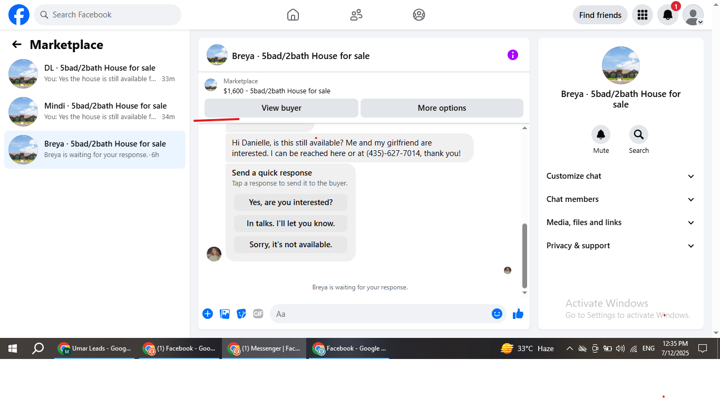The width and height of the screenshot is (720, 398).
Task: Click ENG language indicator
Action: (x=648, y=348)
